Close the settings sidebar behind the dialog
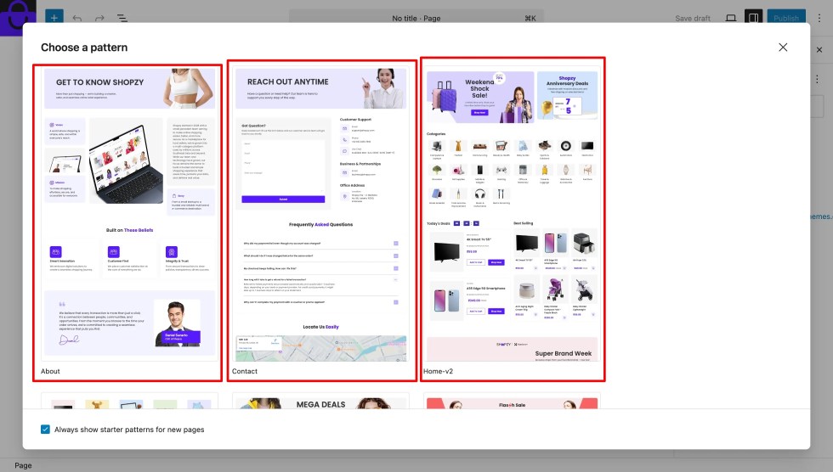The width and height of the screenshot is (833, 472). click(819, 50)
